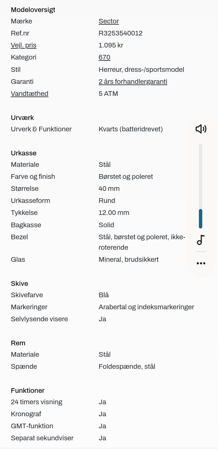Click the Kvarts (batteridrevet) value
This screenshot has height=452, width=218.
click(x=131, y=129)
